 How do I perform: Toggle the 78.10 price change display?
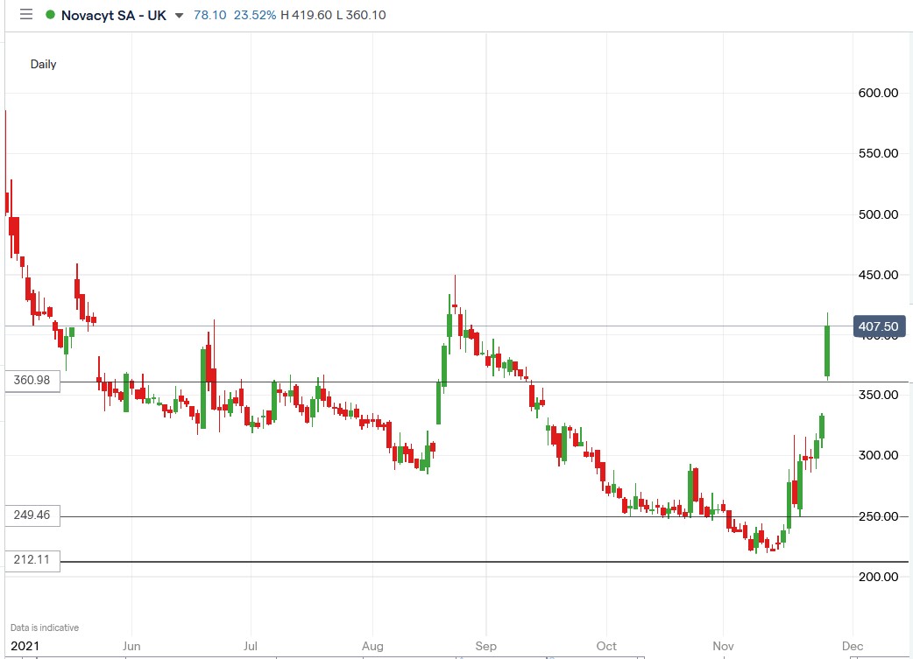pos(211,15)
